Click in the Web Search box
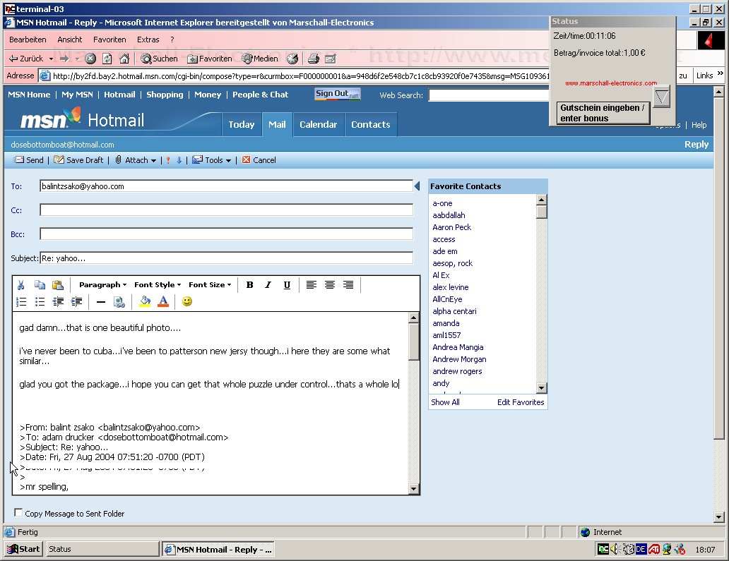Screen dimensions: 729x561 [488, 95]
